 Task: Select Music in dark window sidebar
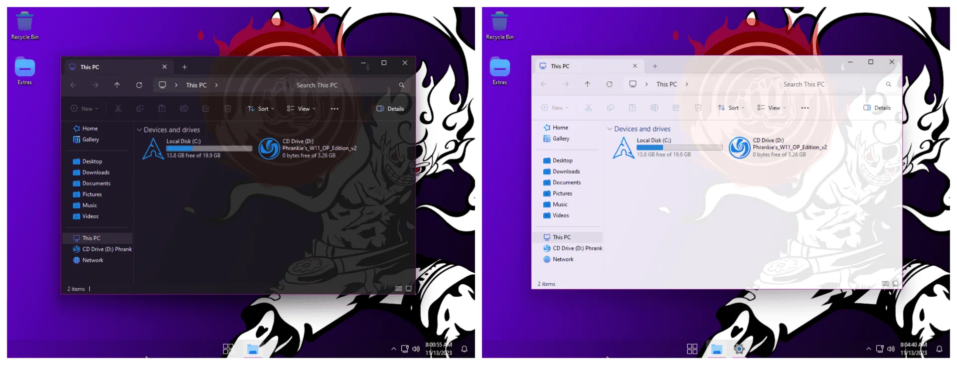[85, 205]
